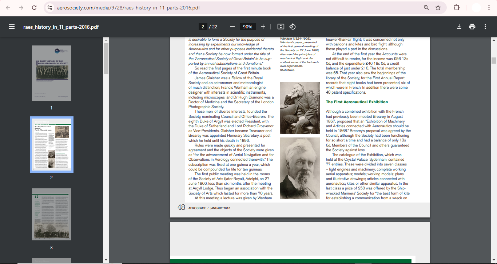
Task: Zoom out with the minus button
Action: [232, 27]
